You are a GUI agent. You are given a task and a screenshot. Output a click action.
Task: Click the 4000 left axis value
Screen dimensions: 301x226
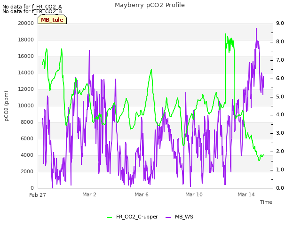(27, 155)
